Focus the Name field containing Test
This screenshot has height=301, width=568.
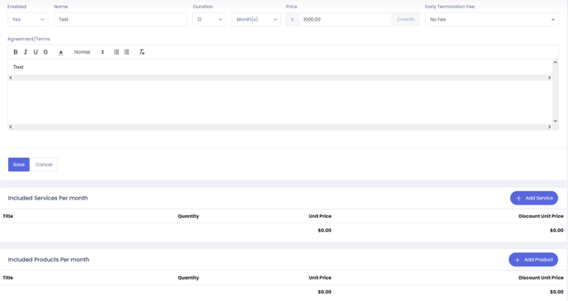(121, 20)
